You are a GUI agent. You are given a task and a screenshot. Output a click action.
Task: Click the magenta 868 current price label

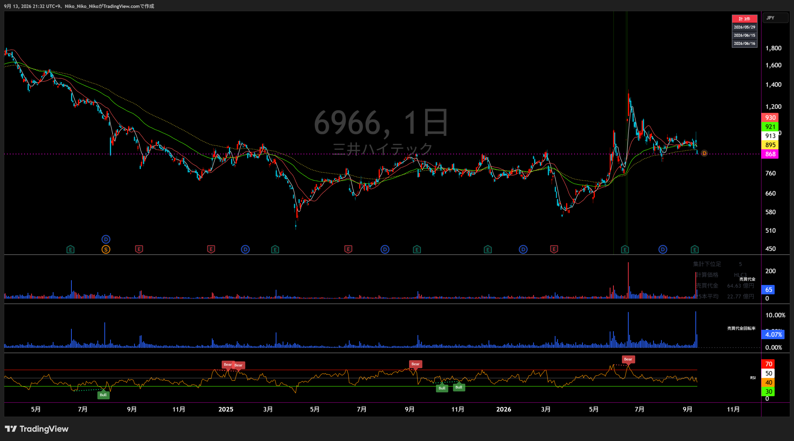tap(770, 154)
